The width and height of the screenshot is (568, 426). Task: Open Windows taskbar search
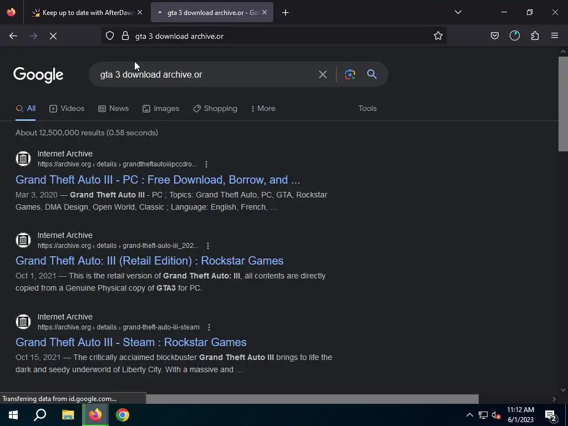coord(40,415)
